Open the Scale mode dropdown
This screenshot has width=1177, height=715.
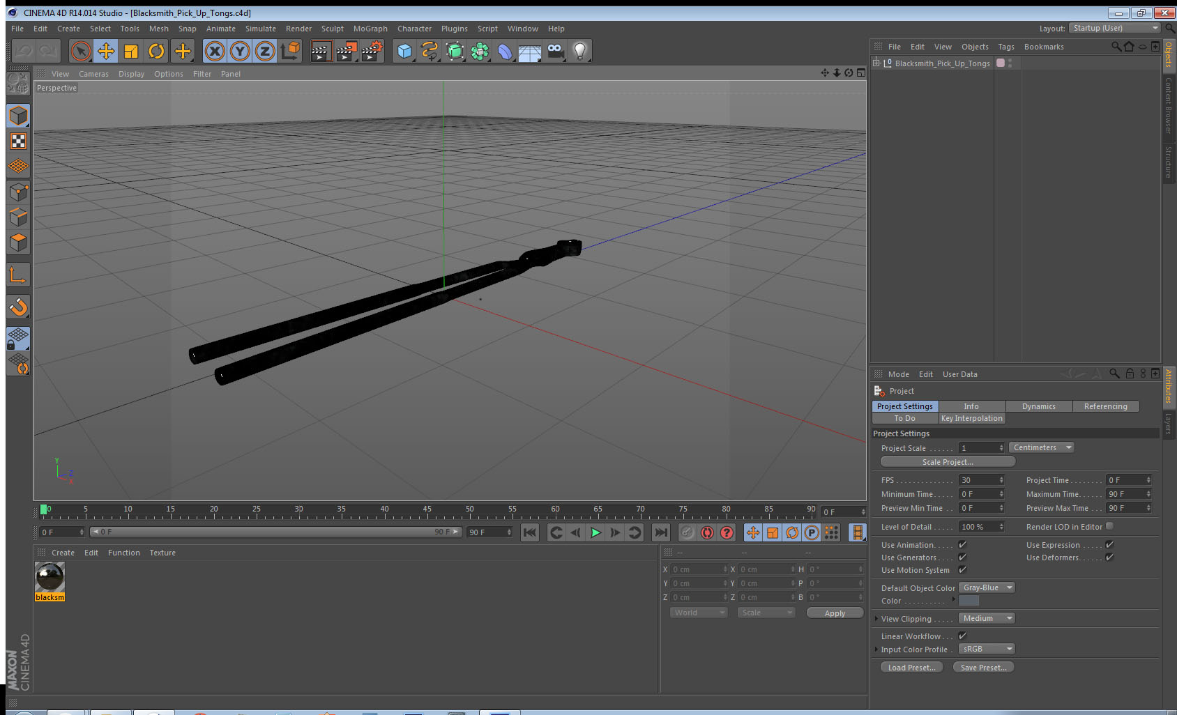point(766,613)
